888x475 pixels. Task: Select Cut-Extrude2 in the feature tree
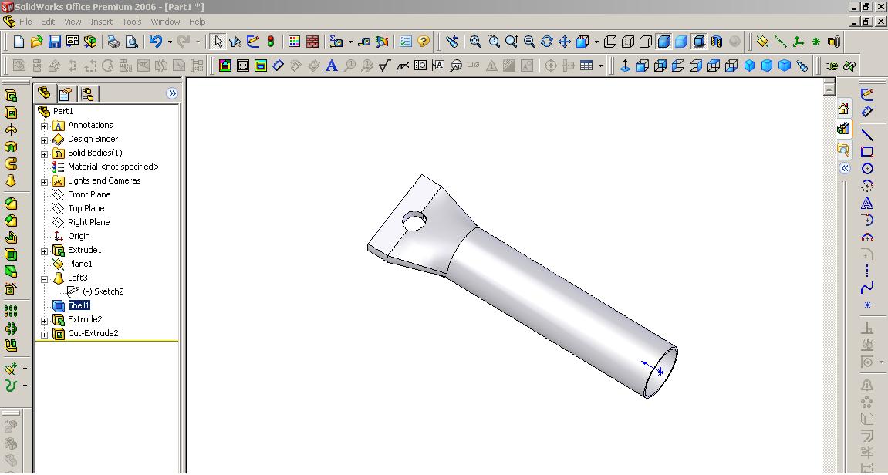[93, 333]
